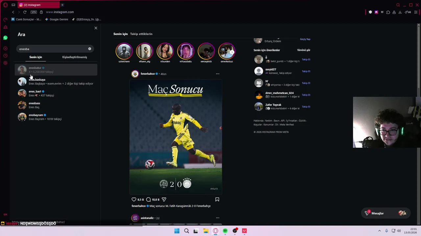View virtuozbatu's story

(x=186, y=51)
